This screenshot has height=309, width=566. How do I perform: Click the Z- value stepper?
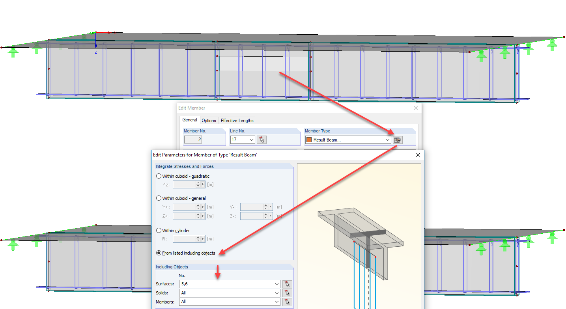pyautogui.click(x=266, y=216)
